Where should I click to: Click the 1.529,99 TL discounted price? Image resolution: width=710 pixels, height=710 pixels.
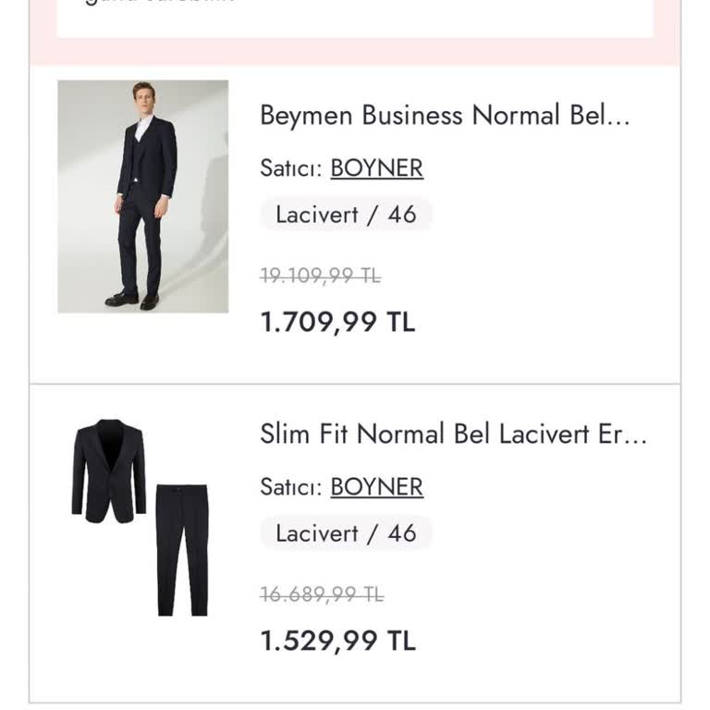click(337, 641)
